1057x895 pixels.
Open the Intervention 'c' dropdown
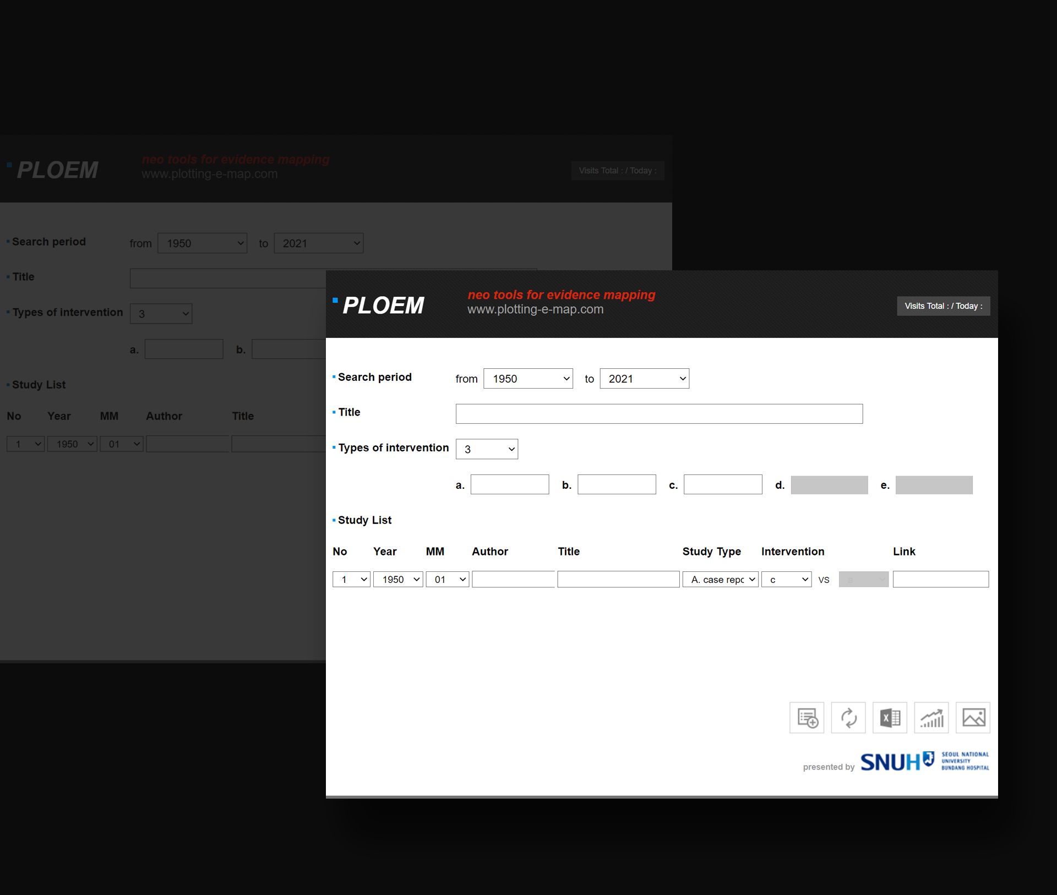click(786, 579)
